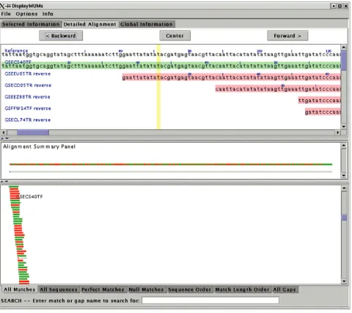This screenshot has width=352, height=313.
Task: Click alignment panel vertical scrollbar thumb
Action: (344, 60)
